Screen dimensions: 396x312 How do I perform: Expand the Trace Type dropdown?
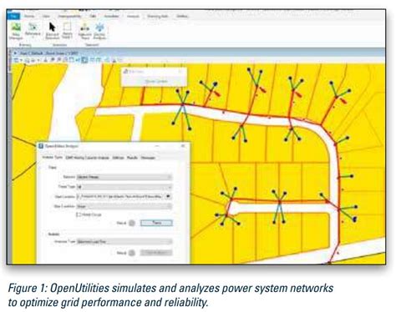[124, 187]
